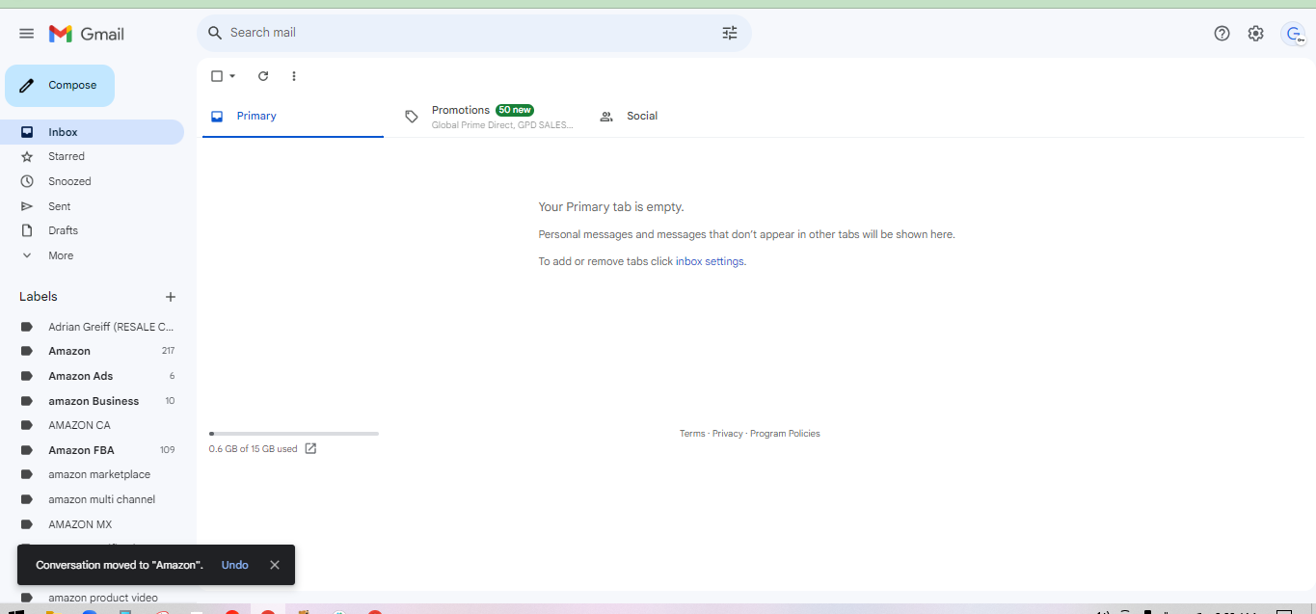Open the AMAZON CA label

[92, 425]
